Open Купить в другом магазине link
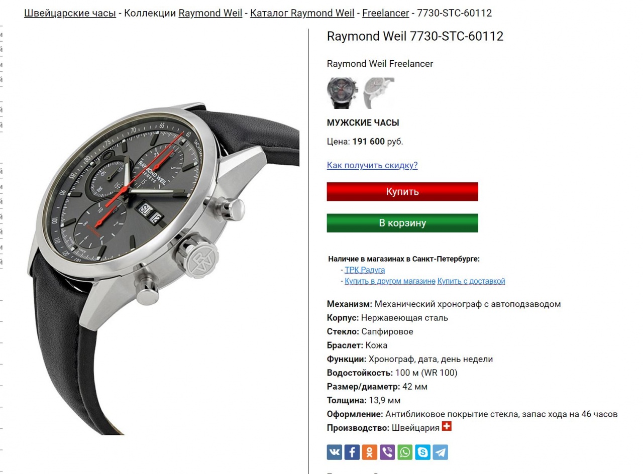 pos(390,281)
